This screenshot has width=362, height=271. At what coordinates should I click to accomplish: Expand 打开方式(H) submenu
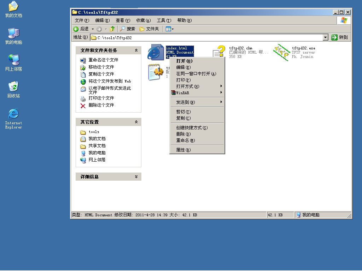pyautogui.click(x=197, y=86)
